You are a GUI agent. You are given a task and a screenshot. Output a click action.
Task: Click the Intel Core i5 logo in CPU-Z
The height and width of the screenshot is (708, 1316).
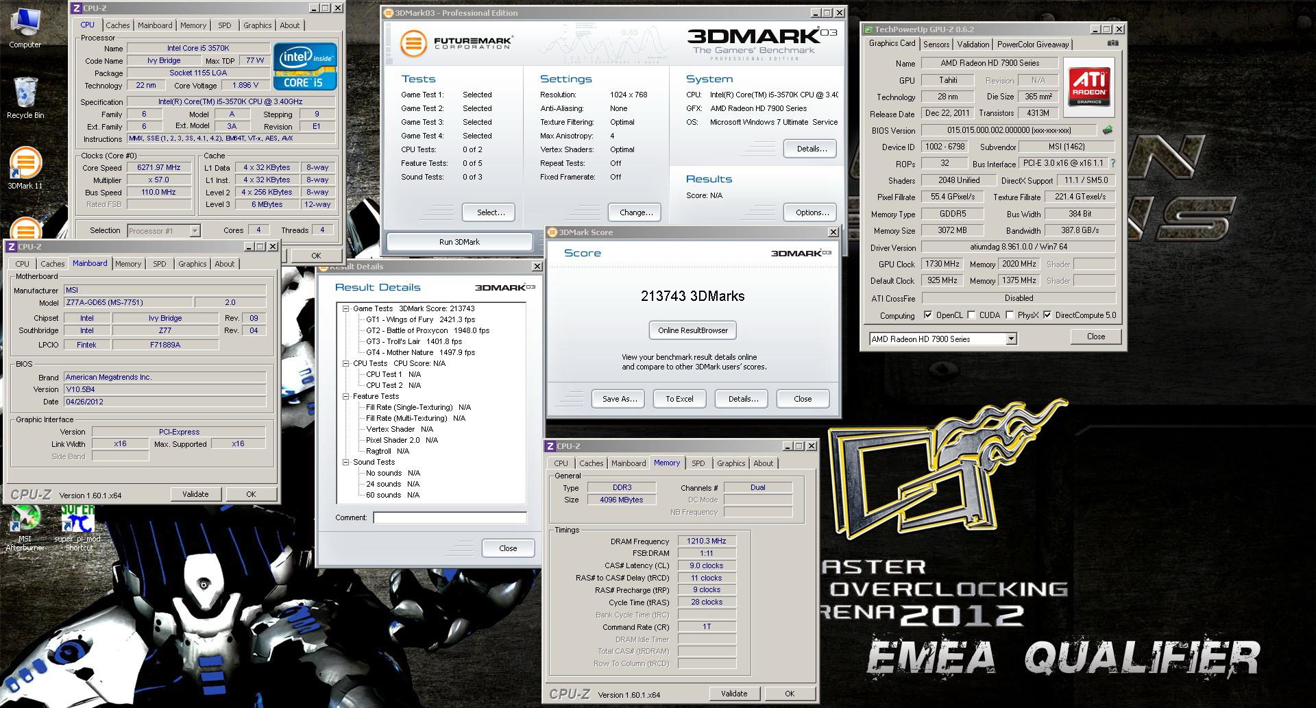(306, 66)
